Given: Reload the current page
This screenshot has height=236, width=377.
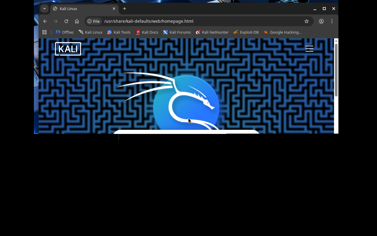Looking at the screenshot, I should click(66, 21).
